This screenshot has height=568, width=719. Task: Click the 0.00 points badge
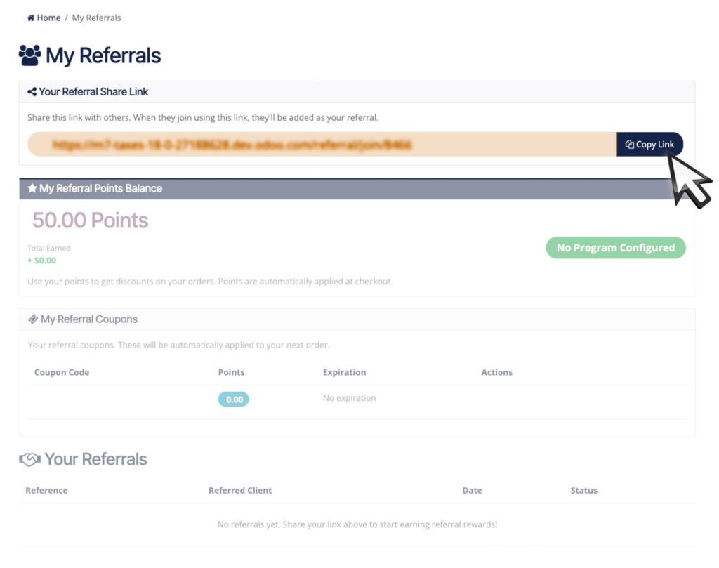234,399
